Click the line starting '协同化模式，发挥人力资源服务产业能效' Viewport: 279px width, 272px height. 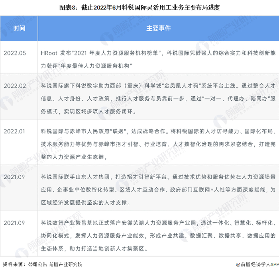tap(158, 235)
